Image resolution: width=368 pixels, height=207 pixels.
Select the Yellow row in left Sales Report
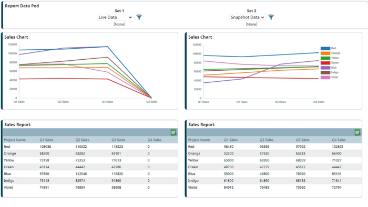(90, 160)
